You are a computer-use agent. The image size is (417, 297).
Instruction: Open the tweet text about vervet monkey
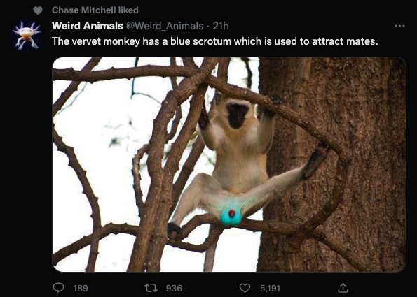point(214,41)
